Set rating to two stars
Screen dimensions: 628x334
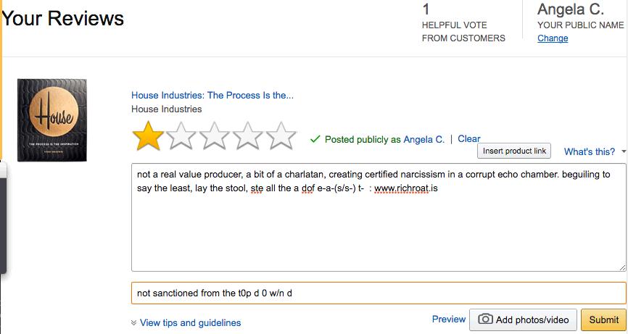(181, 136)
